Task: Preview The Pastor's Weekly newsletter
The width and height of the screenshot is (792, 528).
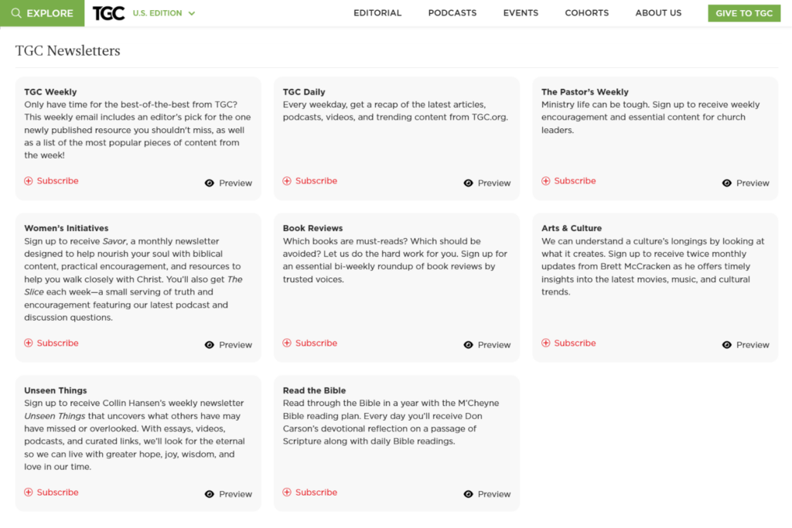Action: pyautogui.click(x=746, y=183)
